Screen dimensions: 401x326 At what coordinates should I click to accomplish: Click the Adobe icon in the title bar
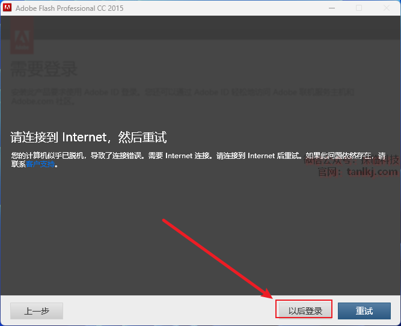[7, 8]
